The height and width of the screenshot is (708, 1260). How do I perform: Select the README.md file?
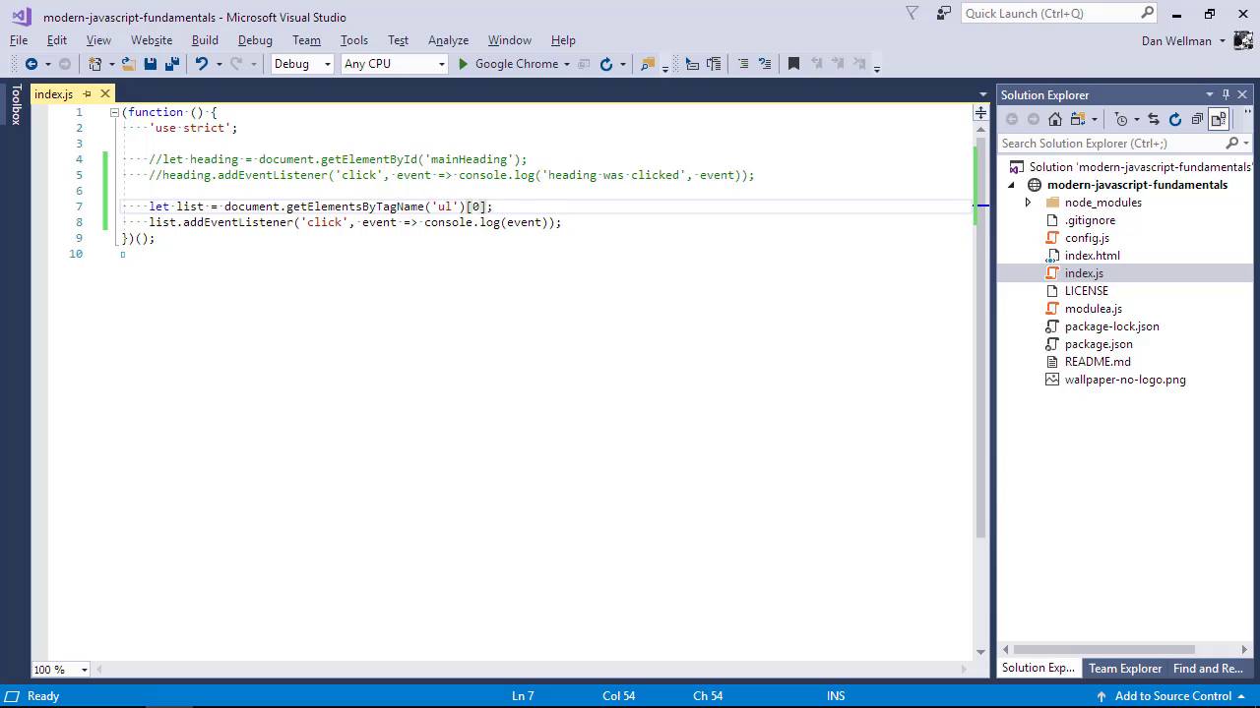[1098, 362]
